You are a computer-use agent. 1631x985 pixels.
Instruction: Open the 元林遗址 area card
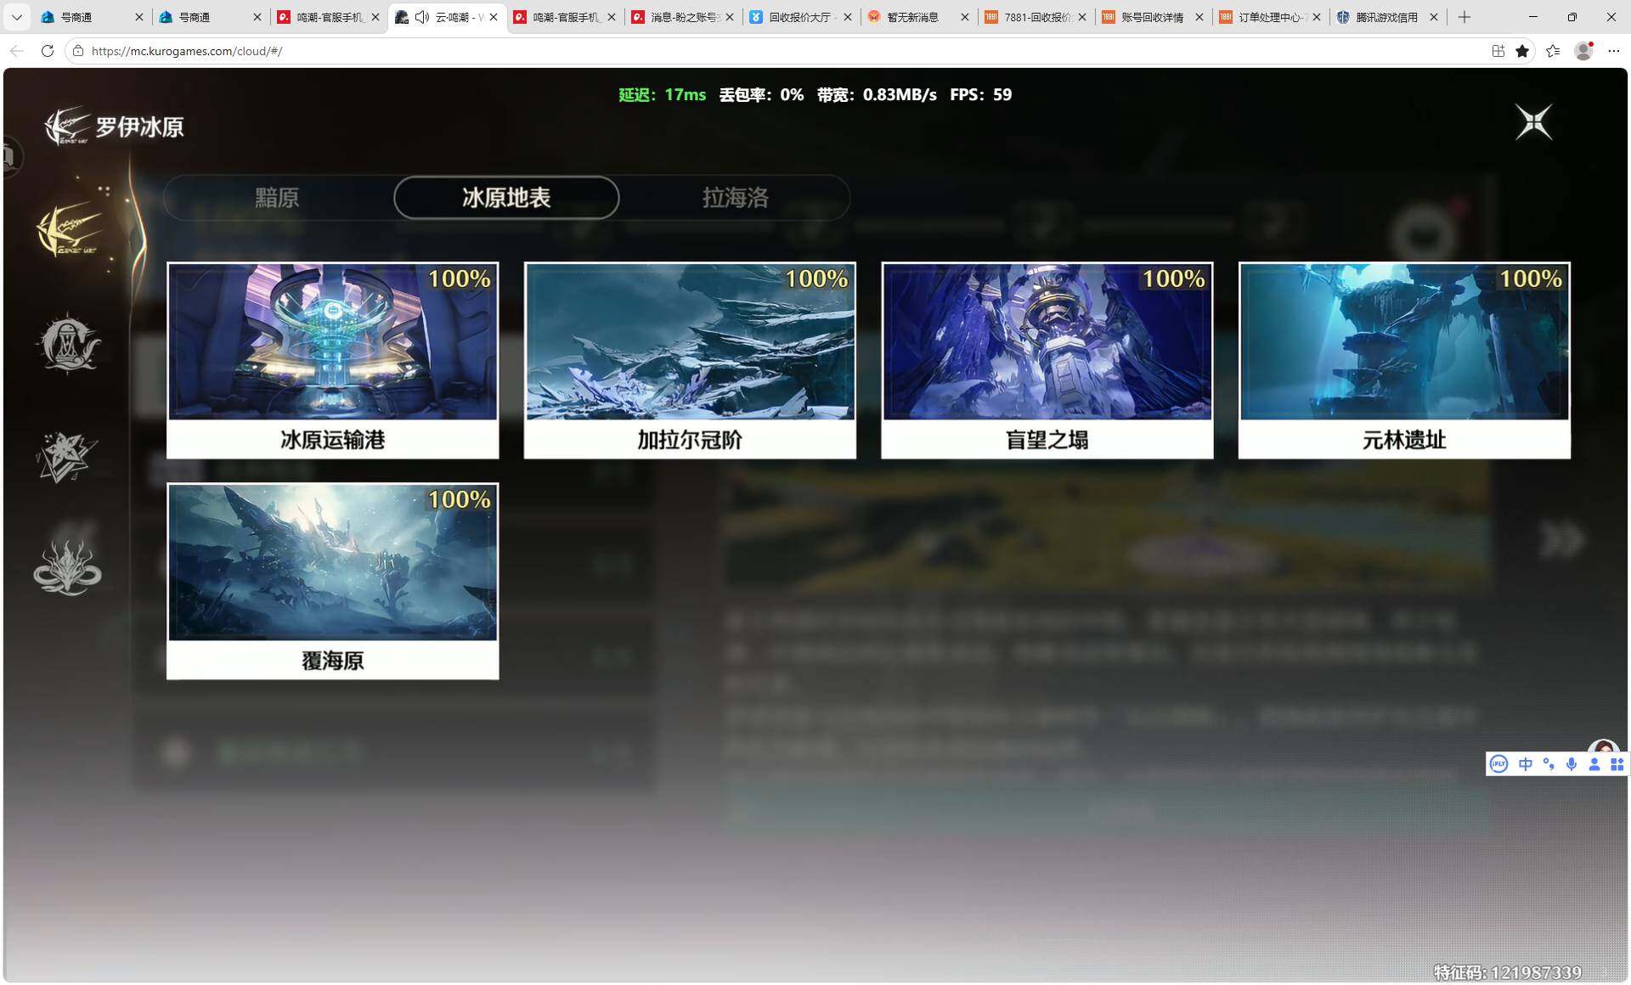coord(1404,361)
